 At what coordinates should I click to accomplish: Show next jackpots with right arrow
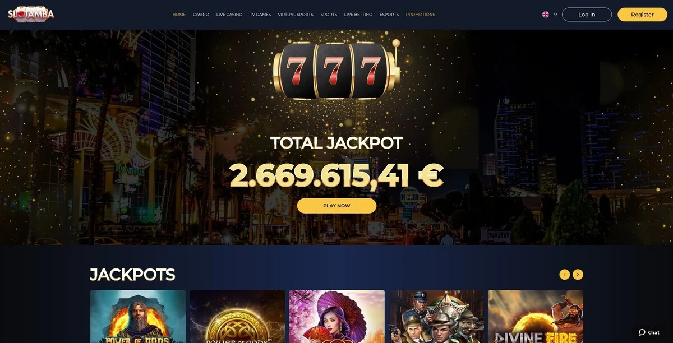pos(578,275)
